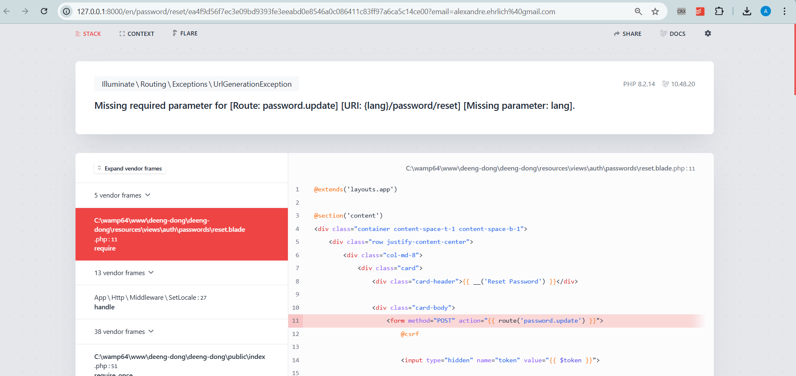Open the Ignition settings gear icon
Screen dimensions: 796x376
pos(708,33)
